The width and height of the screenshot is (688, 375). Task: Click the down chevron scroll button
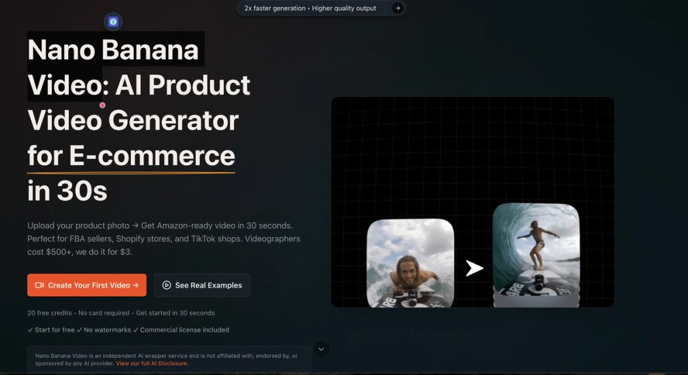point(321,349)
